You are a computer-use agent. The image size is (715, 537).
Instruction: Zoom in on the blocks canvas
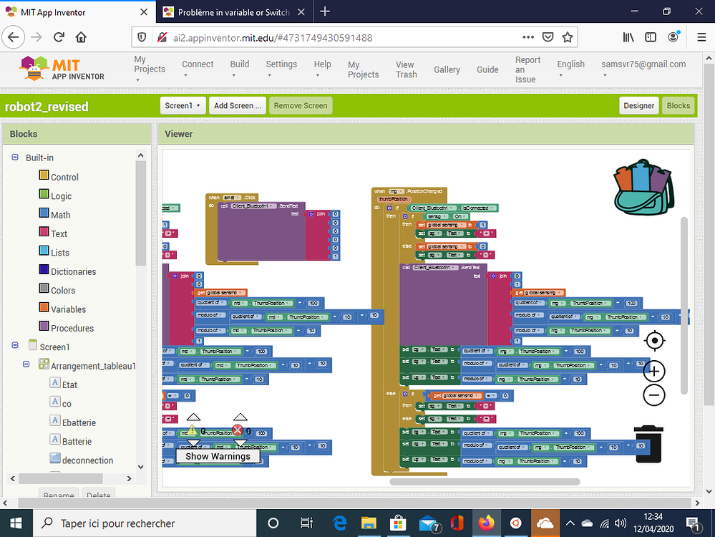(654, 371)
